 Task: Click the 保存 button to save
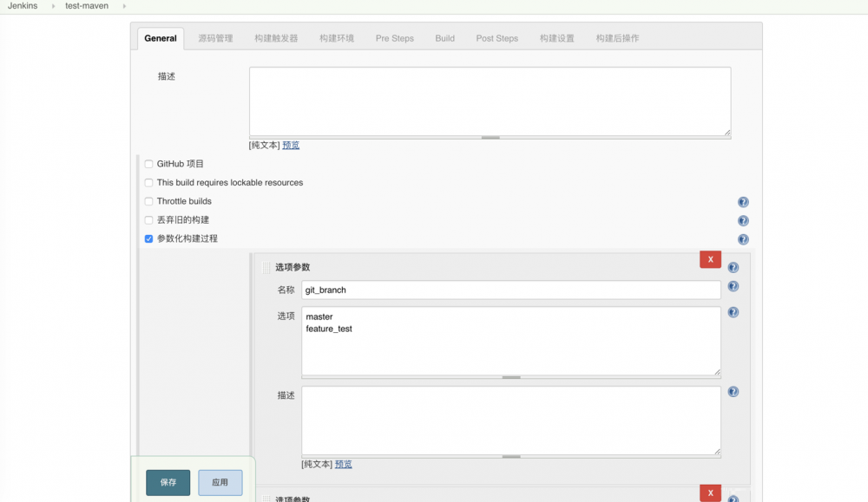168,482
